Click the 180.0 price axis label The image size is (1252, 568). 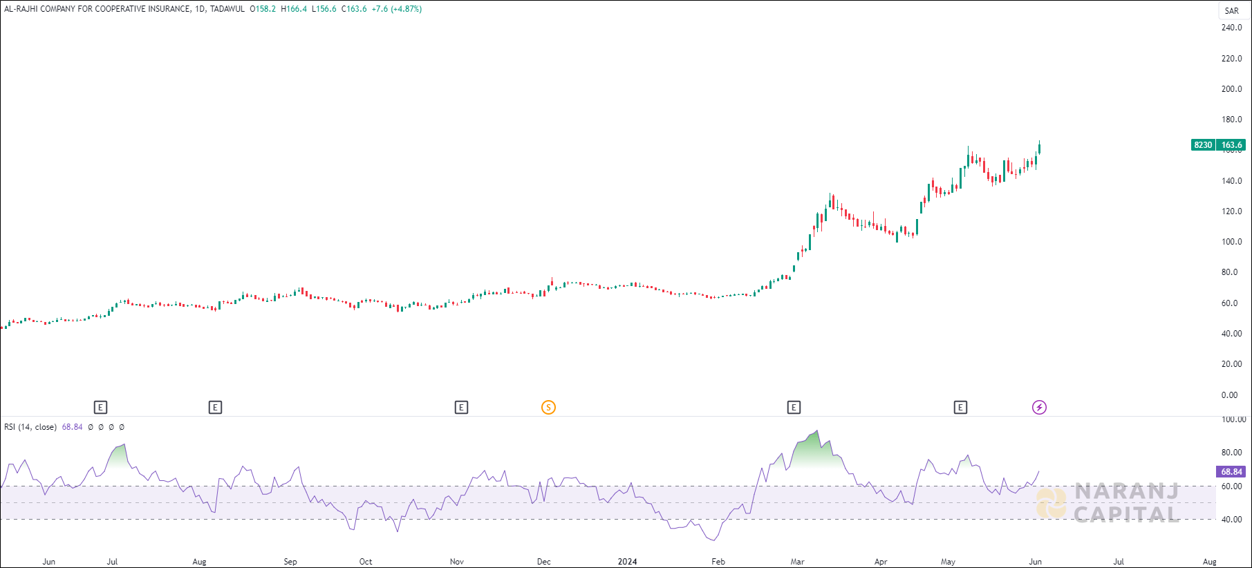[1232, 120]
